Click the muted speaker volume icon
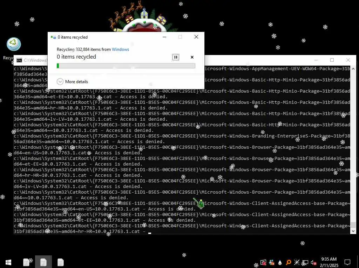 [313, 262]
